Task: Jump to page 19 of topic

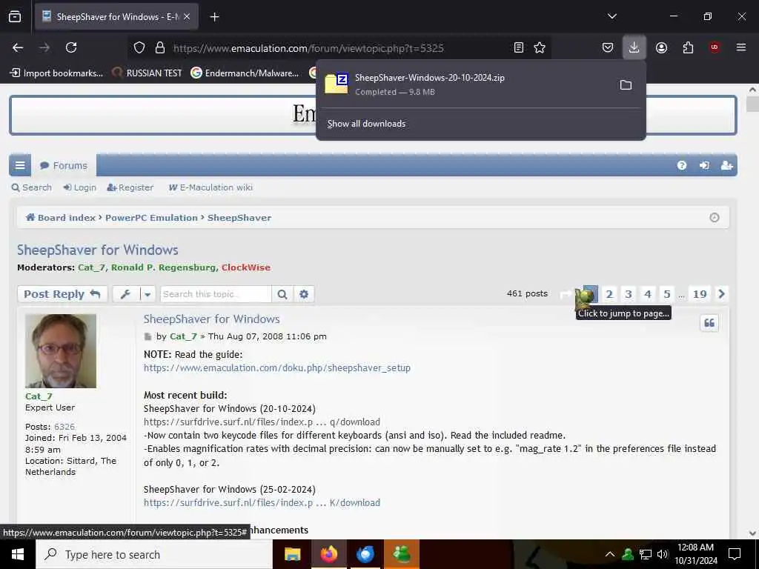Action: [x=700, y=294]
